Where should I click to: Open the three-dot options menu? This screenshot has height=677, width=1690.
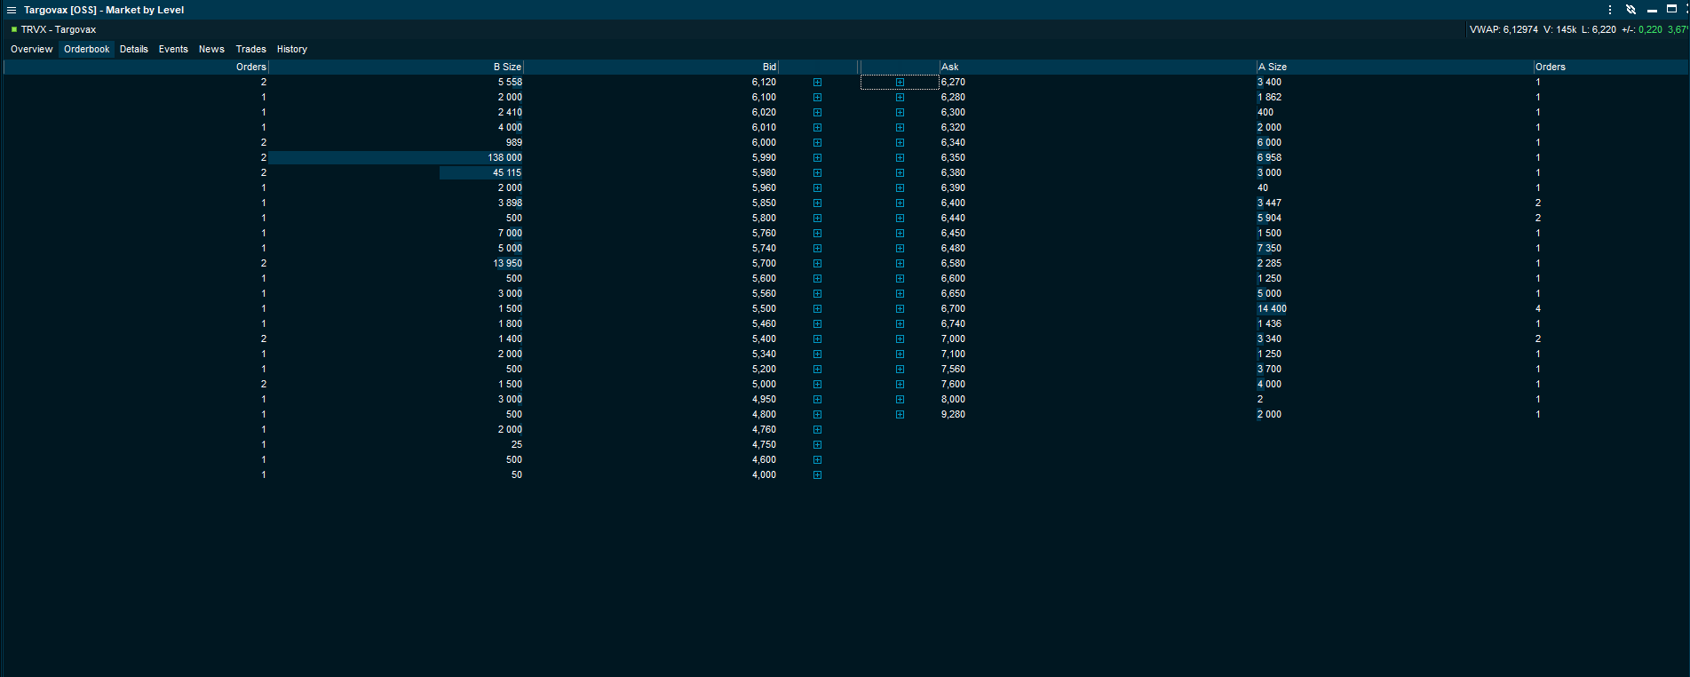[1610, 10]
